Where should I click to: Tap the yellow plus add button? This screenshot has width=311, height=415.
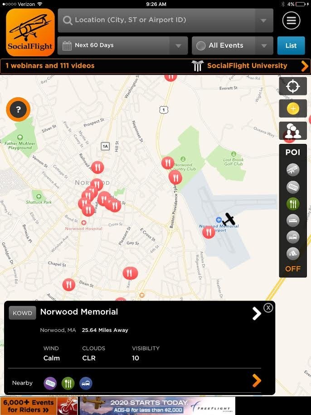click(293, 109)
